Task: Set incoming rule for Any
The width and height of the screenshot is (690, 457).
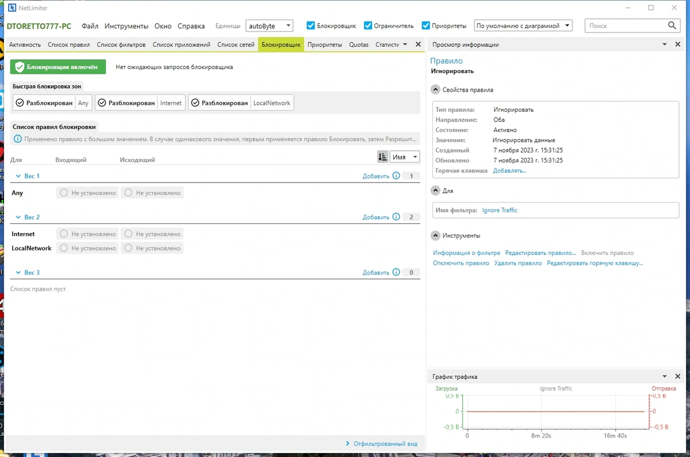Action: (87, 193)
